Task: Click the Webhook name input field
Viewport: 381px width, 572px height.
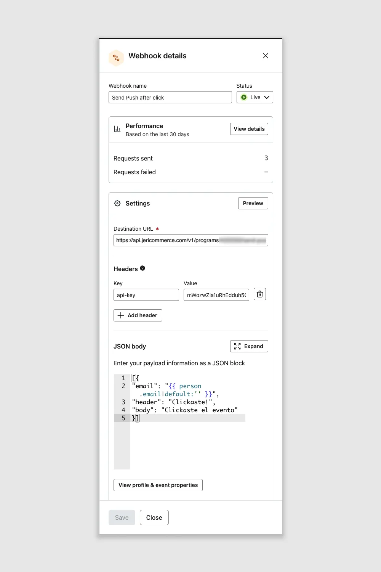Action: tap(170, 97)
